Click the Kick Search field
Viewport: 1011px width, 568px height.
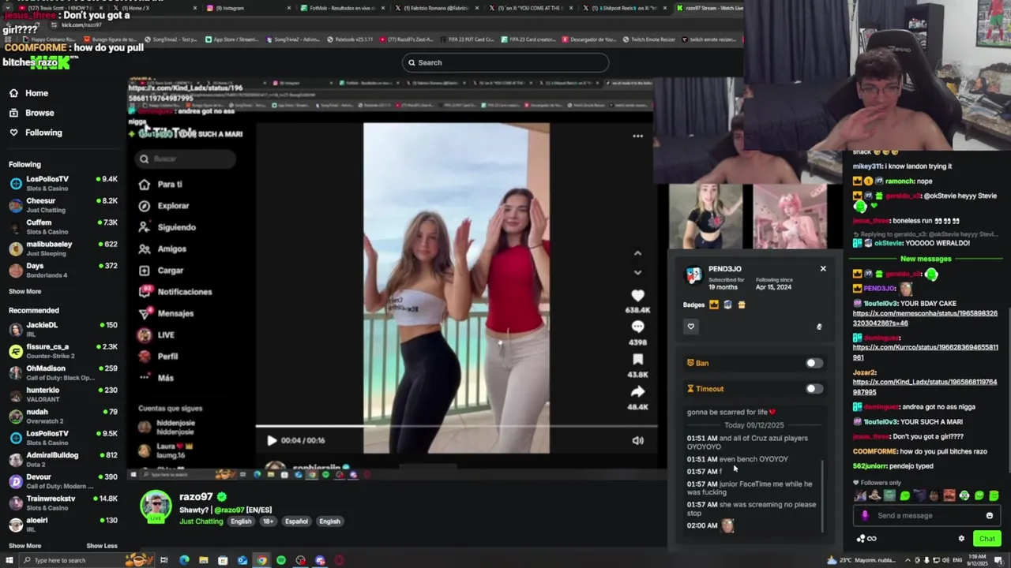pos(505,62)
